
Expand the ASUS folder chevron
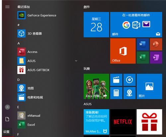[x=76, y=61]
